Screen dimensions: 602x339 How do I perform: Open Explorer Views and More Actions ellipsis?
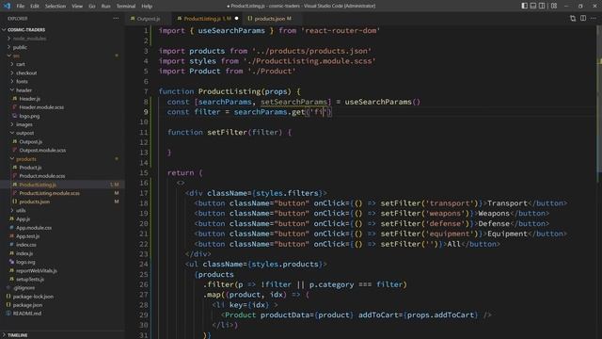(x=116, y=19)
